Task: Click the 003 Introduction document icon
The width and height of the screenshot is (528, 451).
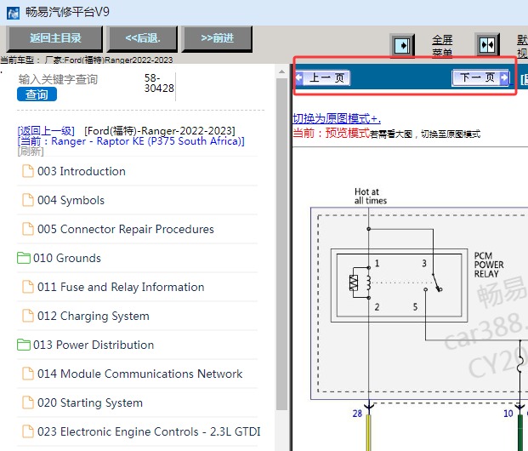Action: pos(28,171)
